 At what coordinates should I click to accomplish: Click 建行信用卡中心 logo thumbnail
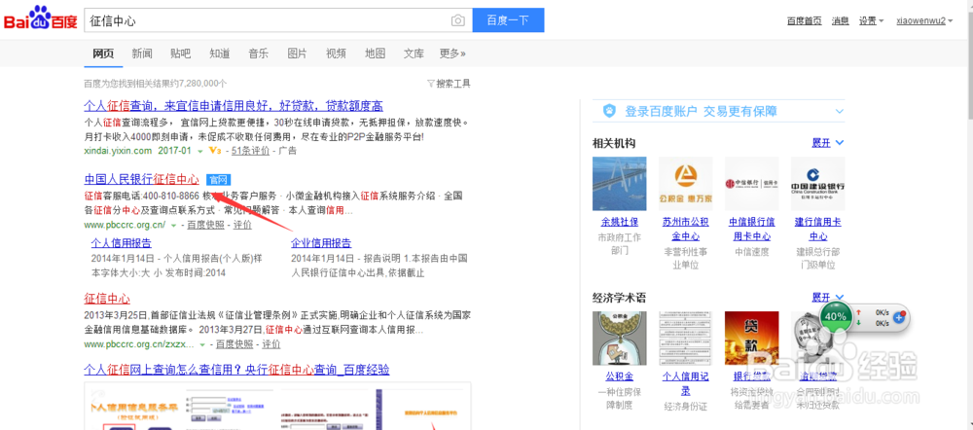pyautogui.click(x=818, y=184)
